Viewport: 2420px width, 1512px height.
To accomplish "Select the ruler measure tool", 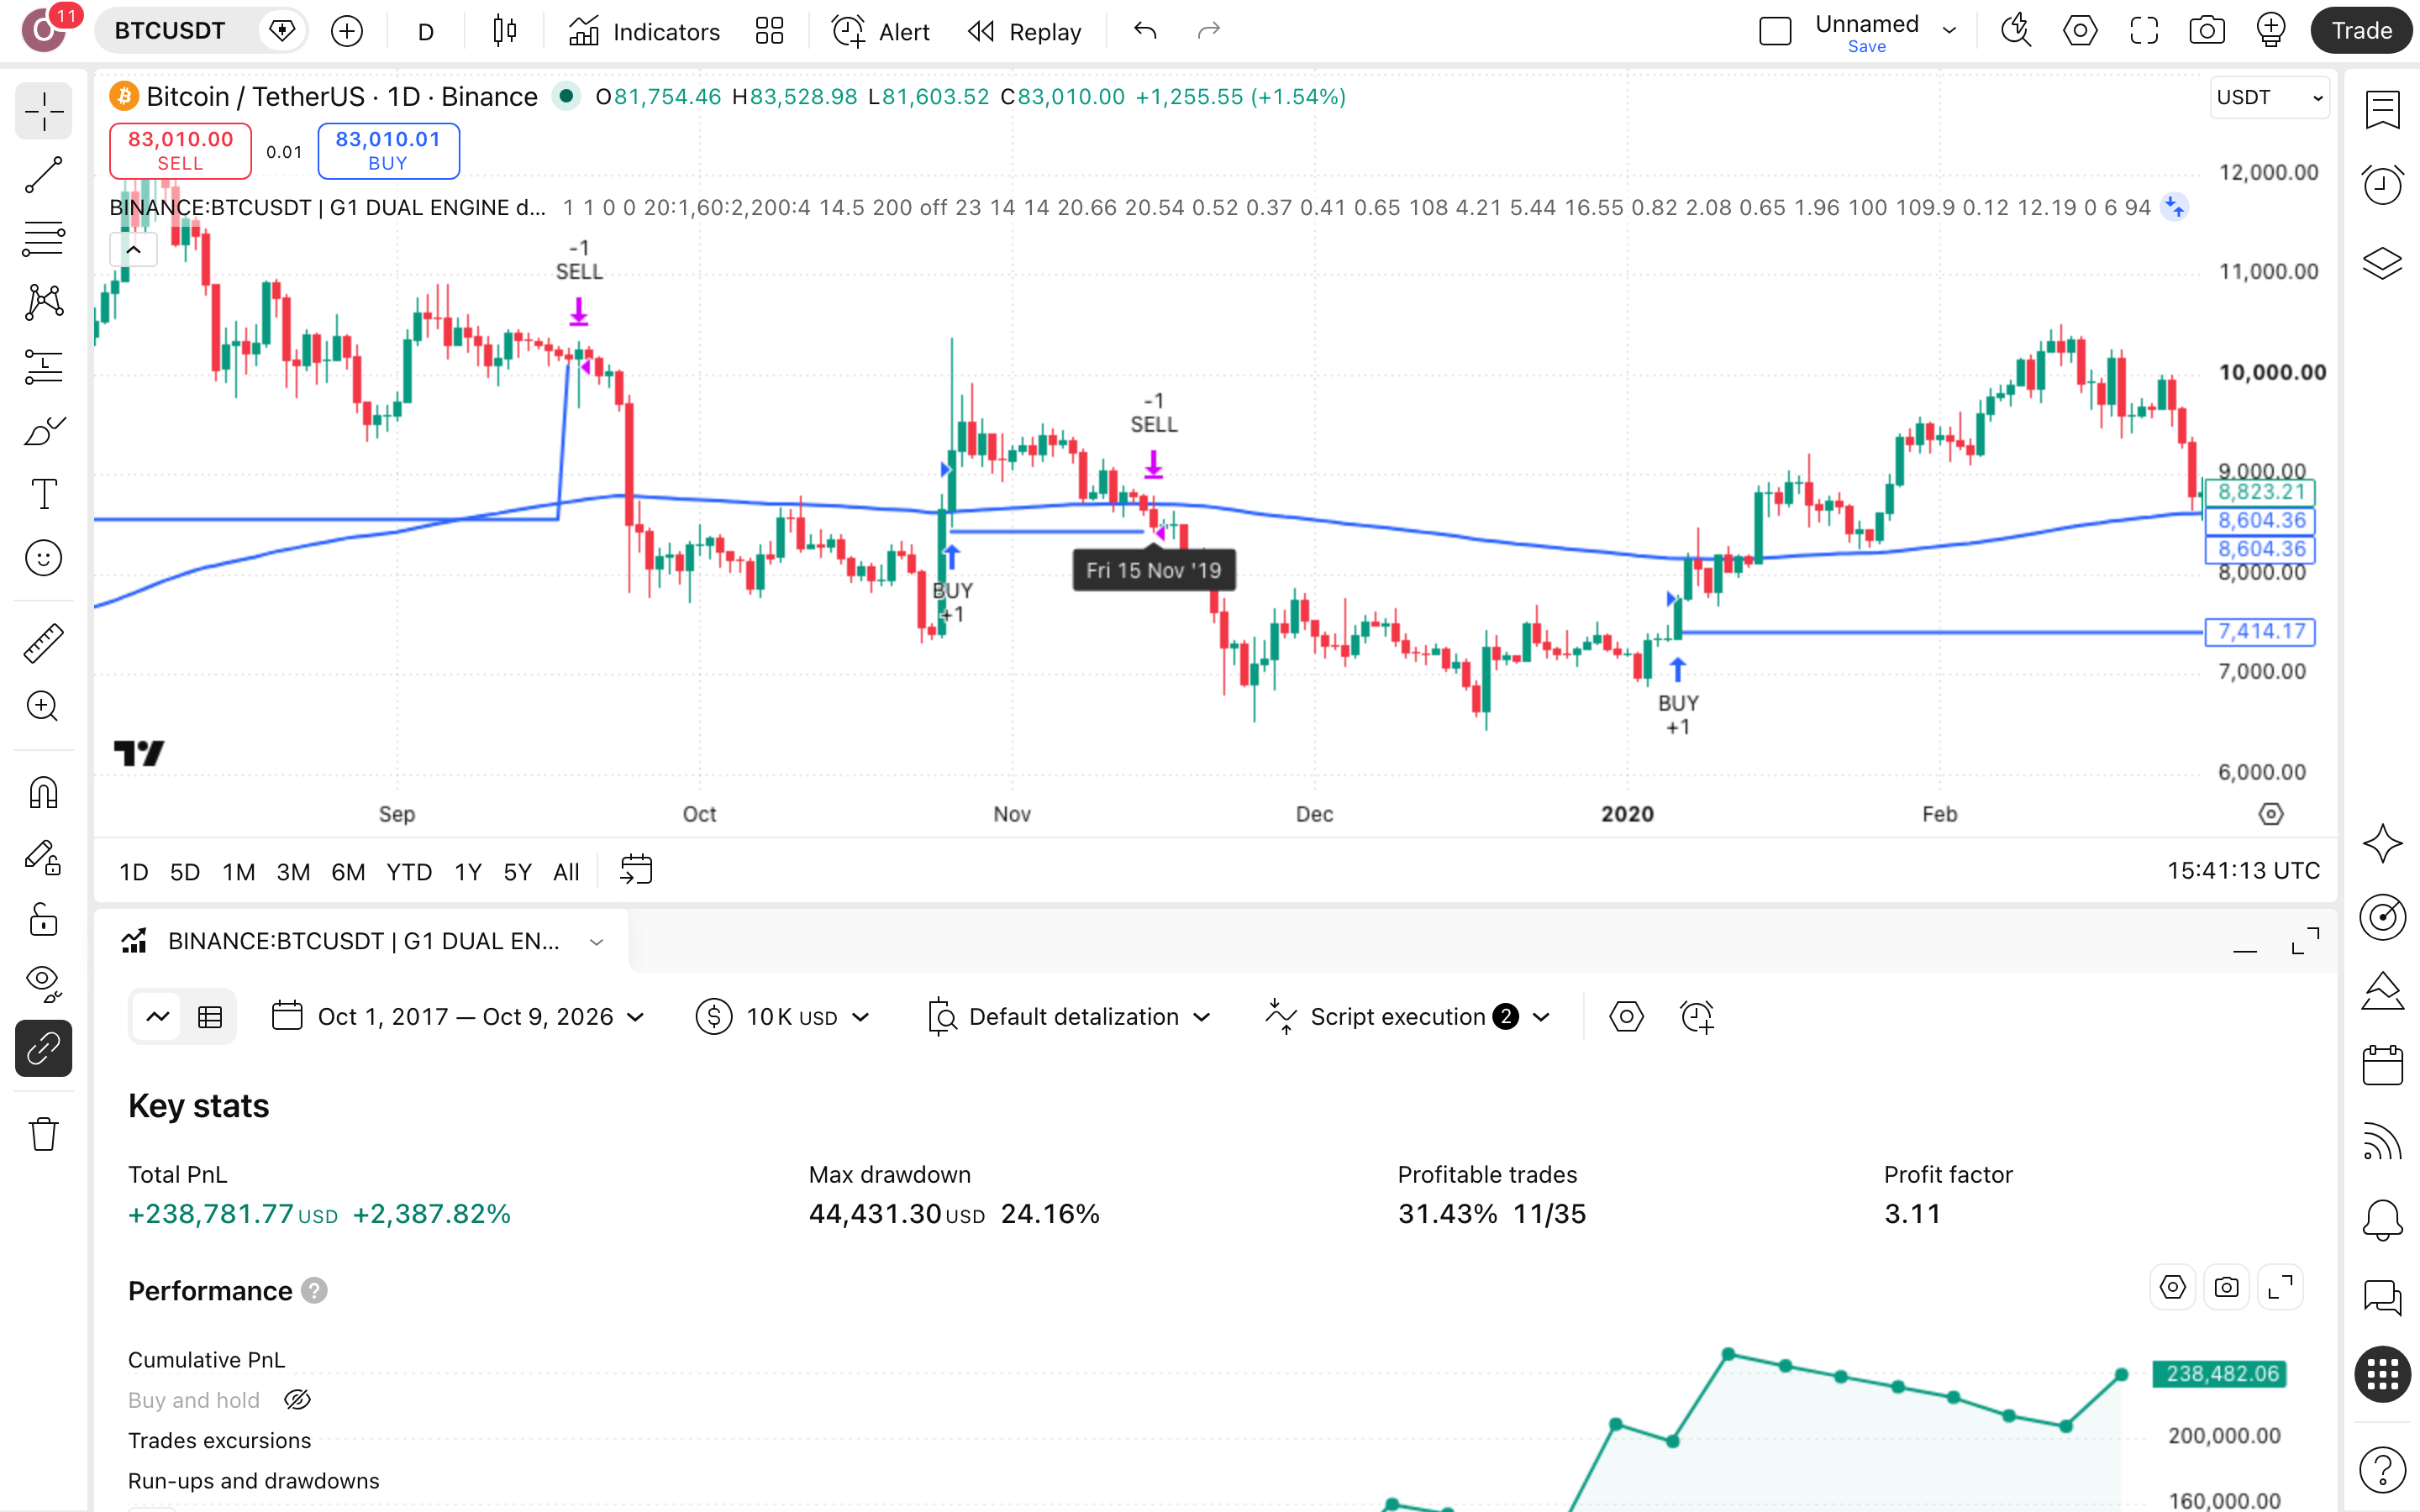I will point(43,643).
